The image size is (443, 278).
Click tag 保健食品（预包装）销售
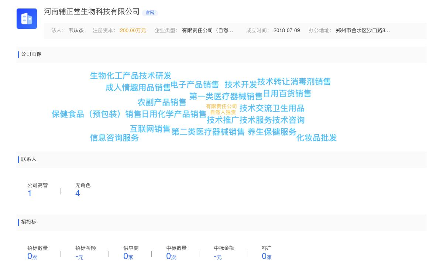coord(96,114)
